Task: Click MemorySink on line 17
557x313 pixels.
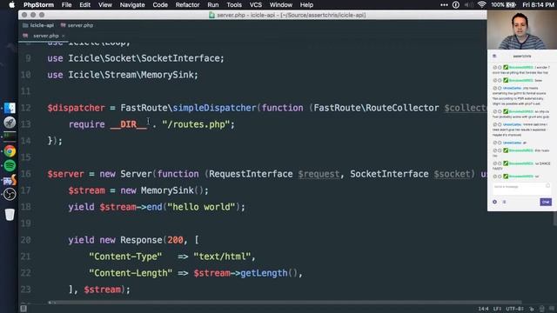Action: pos(167,190)
